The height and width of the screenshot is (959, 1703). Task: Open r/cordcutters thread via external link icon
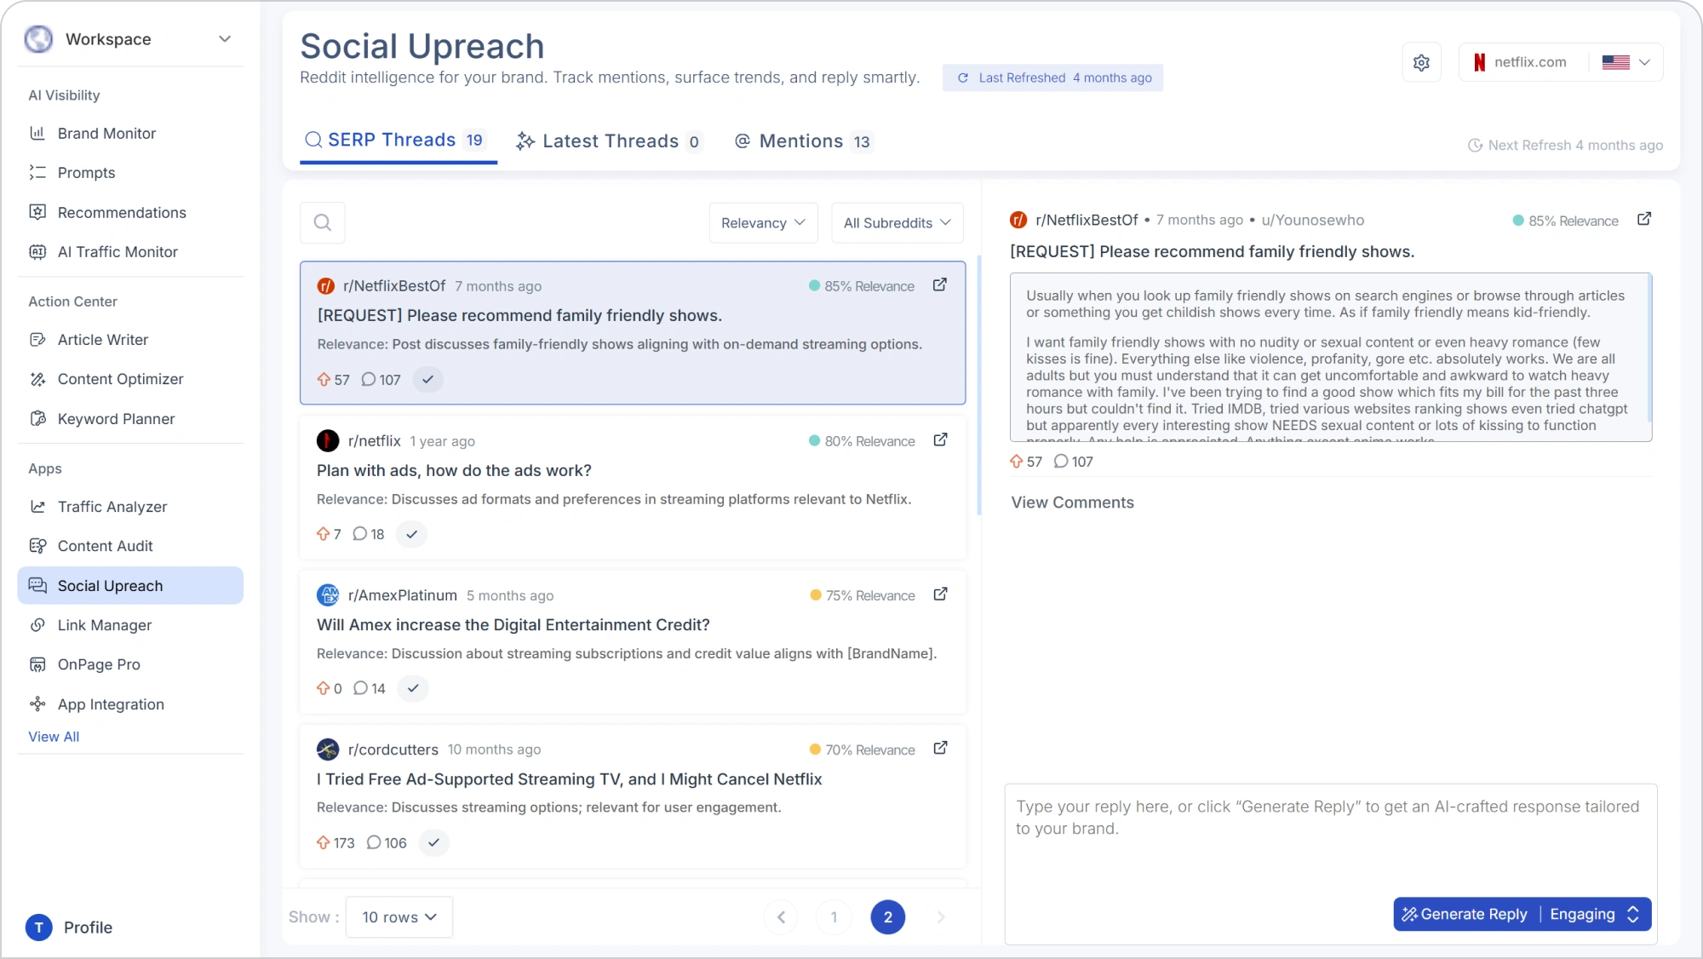click(940, 749)
